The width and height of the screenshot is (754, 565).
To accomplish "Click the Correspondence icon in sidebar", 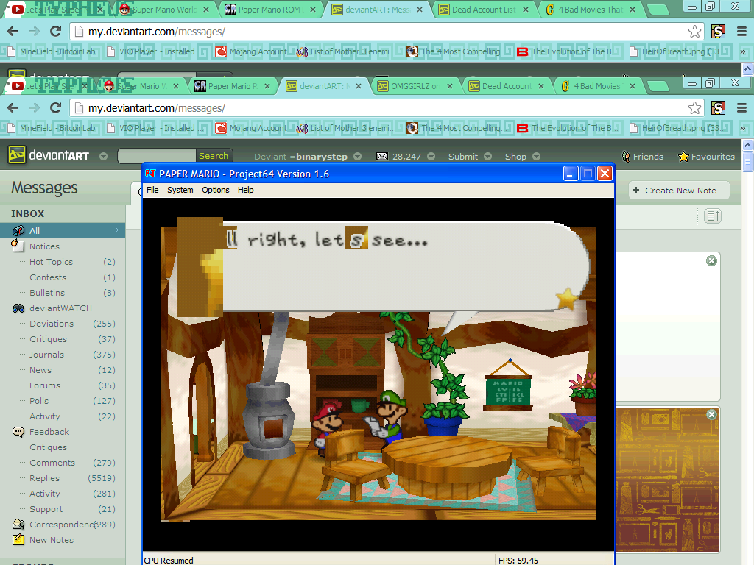I will [x=18, y=524].
